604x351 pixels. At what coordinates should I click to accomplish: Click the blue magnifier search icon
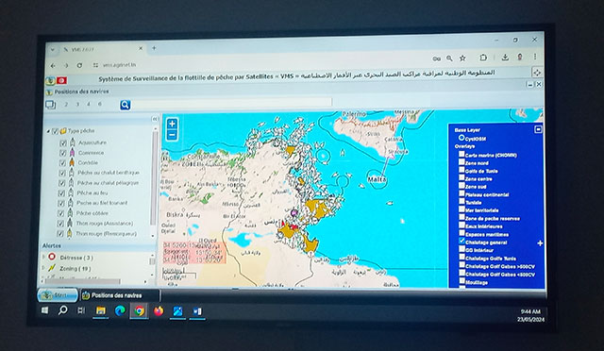tap(126, 105)
